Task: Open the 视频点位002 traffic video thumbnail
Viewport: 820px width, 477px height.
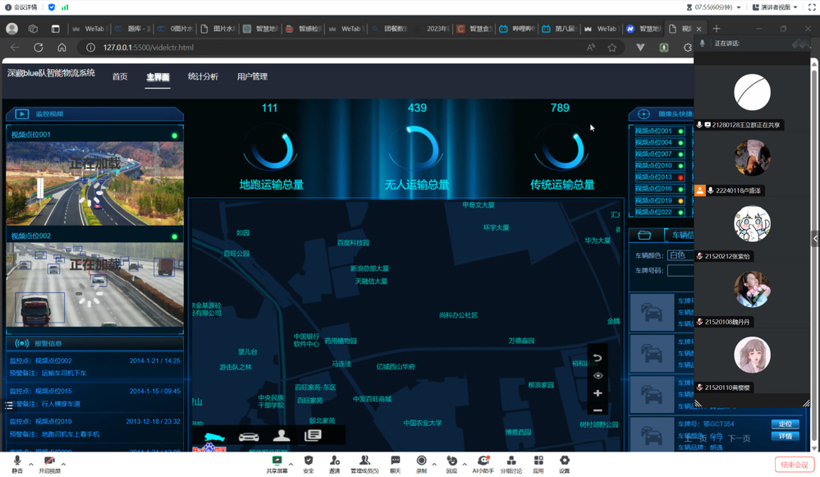Action: pos(94,285)
